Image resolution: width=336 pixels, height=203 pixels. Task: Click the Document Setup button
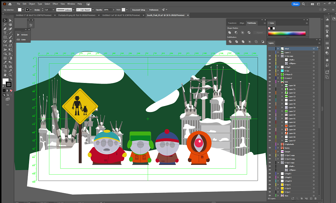coord(139,10)
